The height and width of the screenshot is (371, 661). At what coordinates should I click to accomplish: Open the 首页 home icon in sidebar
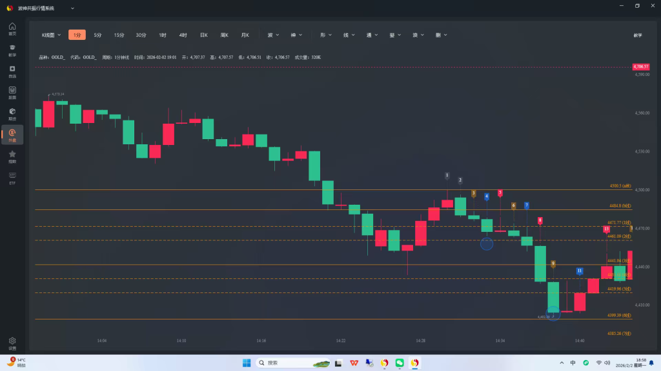point(12,28)
